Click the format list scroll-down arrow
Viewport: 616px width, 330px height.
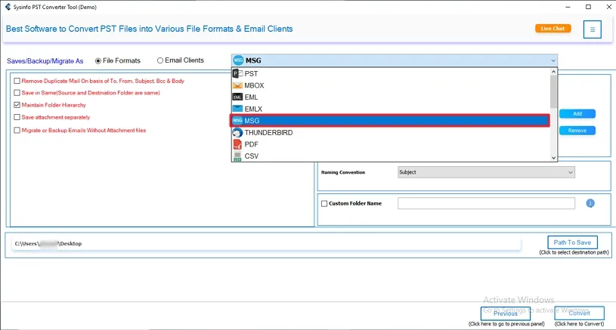553,158
